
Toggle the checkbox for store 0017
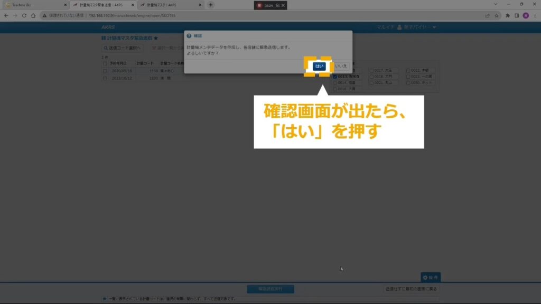[x=372, y=70]
